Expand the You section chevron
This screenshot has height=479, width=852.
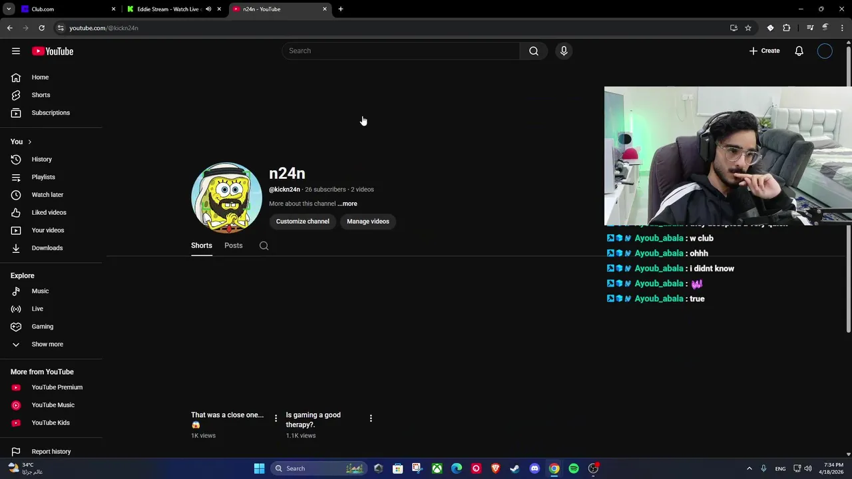pyautogui.click(x=29, y=142)
